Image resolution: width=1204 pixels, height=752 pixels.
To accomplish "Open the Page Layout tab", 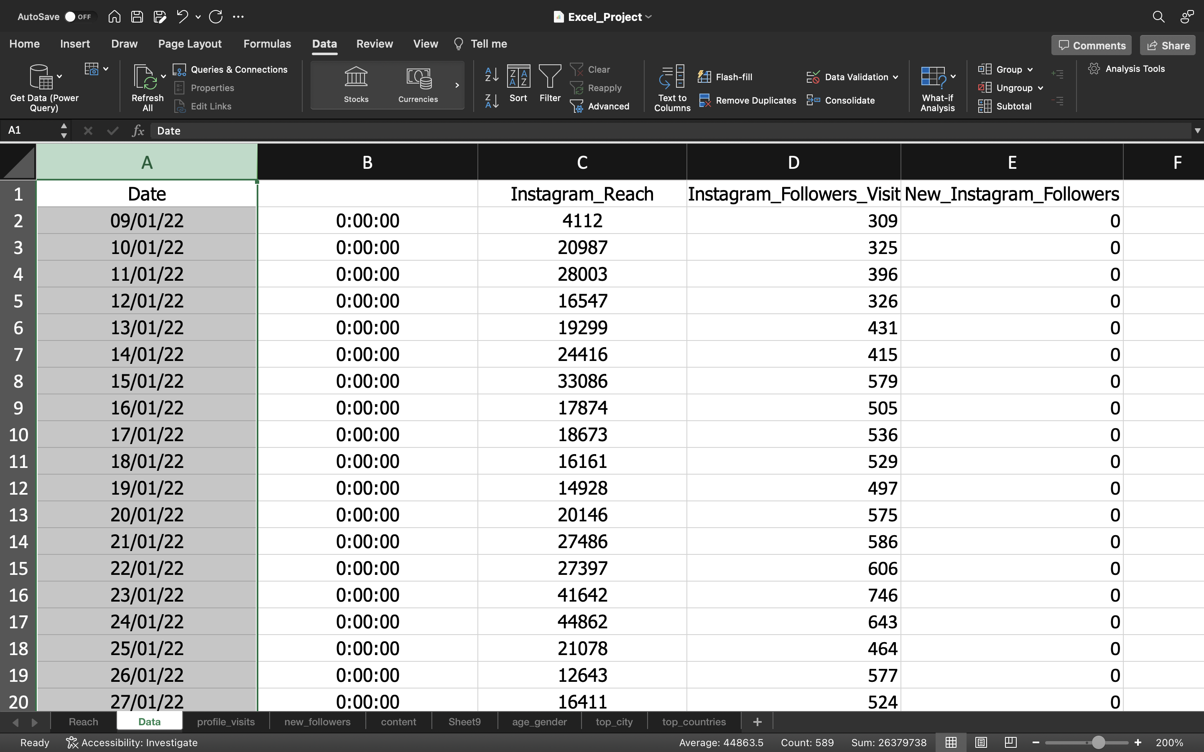I will coord(189,44).
